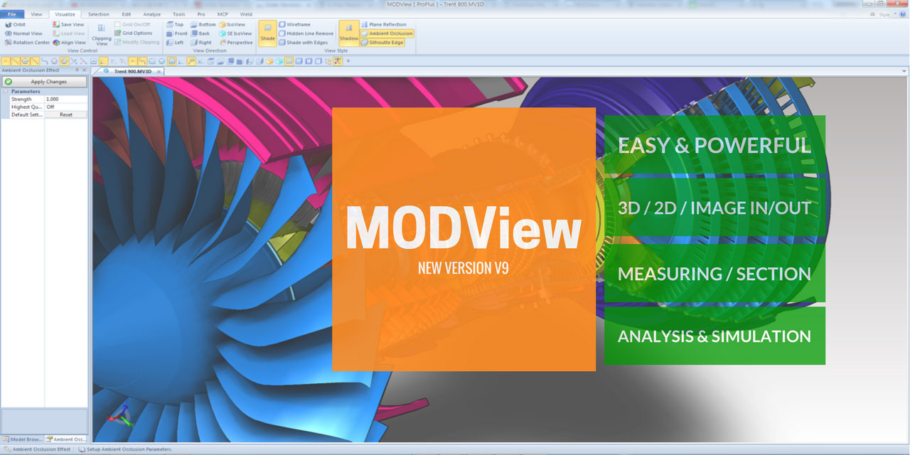Toggle the Shadow effect button
910x455 pixels.
tap(348, 33)
